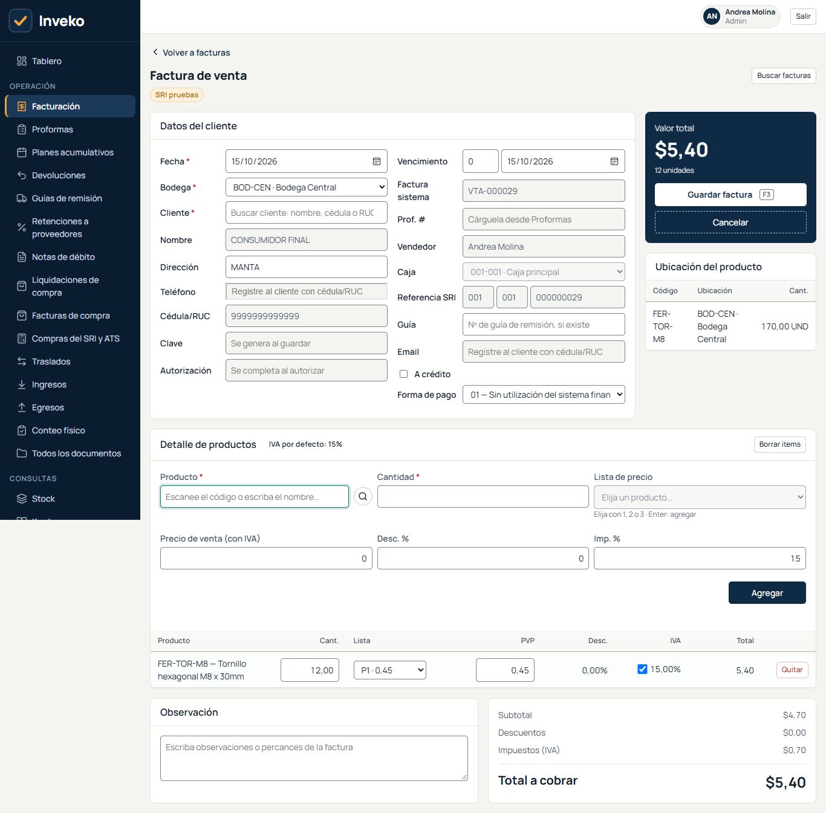Enable the A crédito checkbox
Image resolution: width=826 pixels, height=813 pixels.
(x=403, y=374)
